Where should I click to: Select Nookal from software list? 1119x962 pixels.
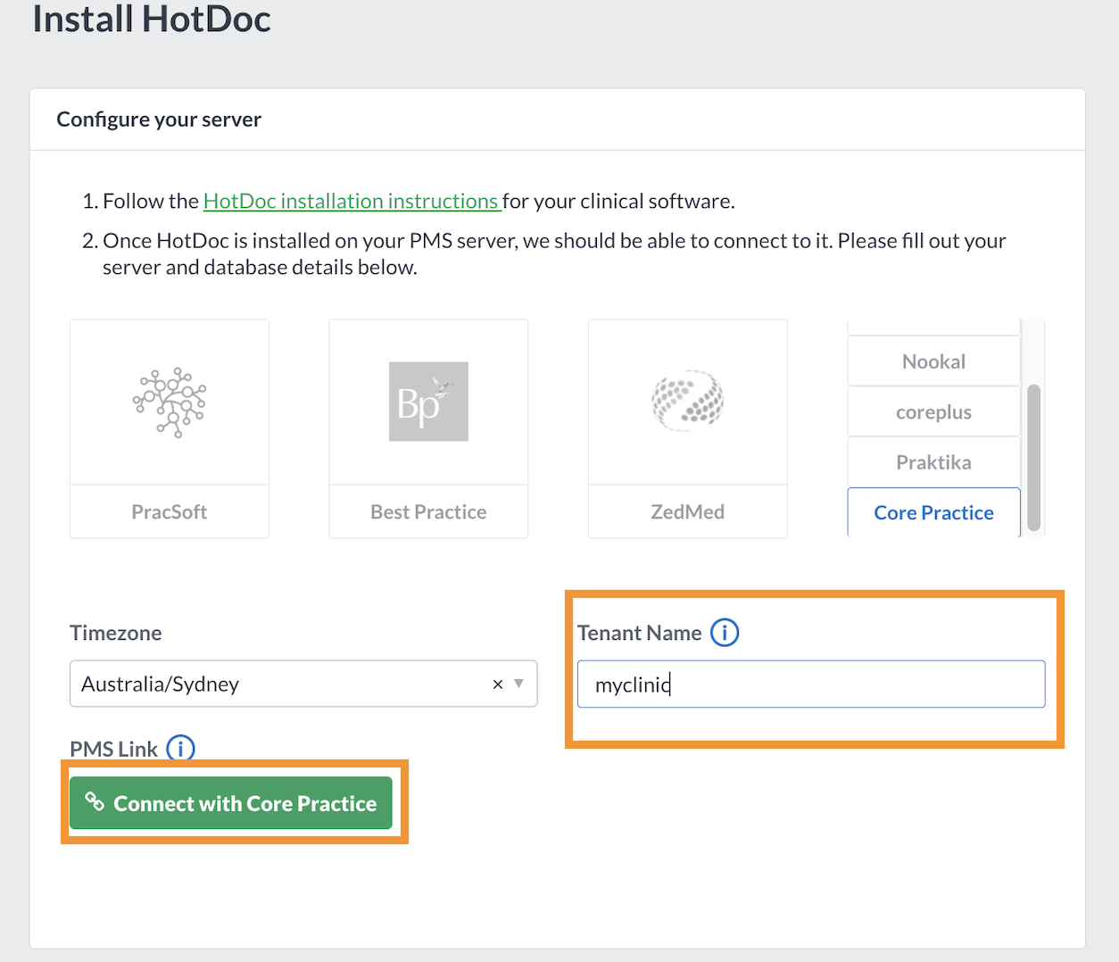pyautogui.click(x=933, y=361)
